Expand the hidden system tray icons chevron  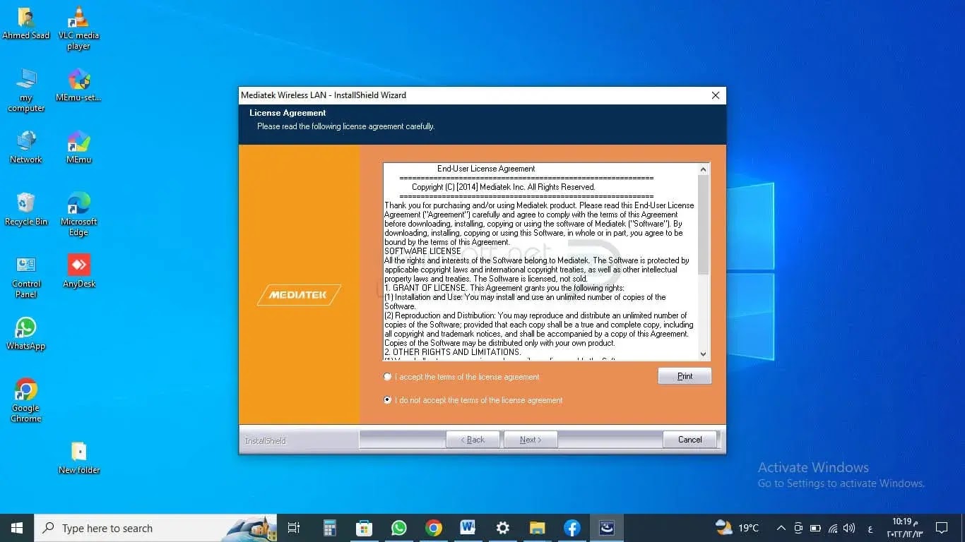781,528
